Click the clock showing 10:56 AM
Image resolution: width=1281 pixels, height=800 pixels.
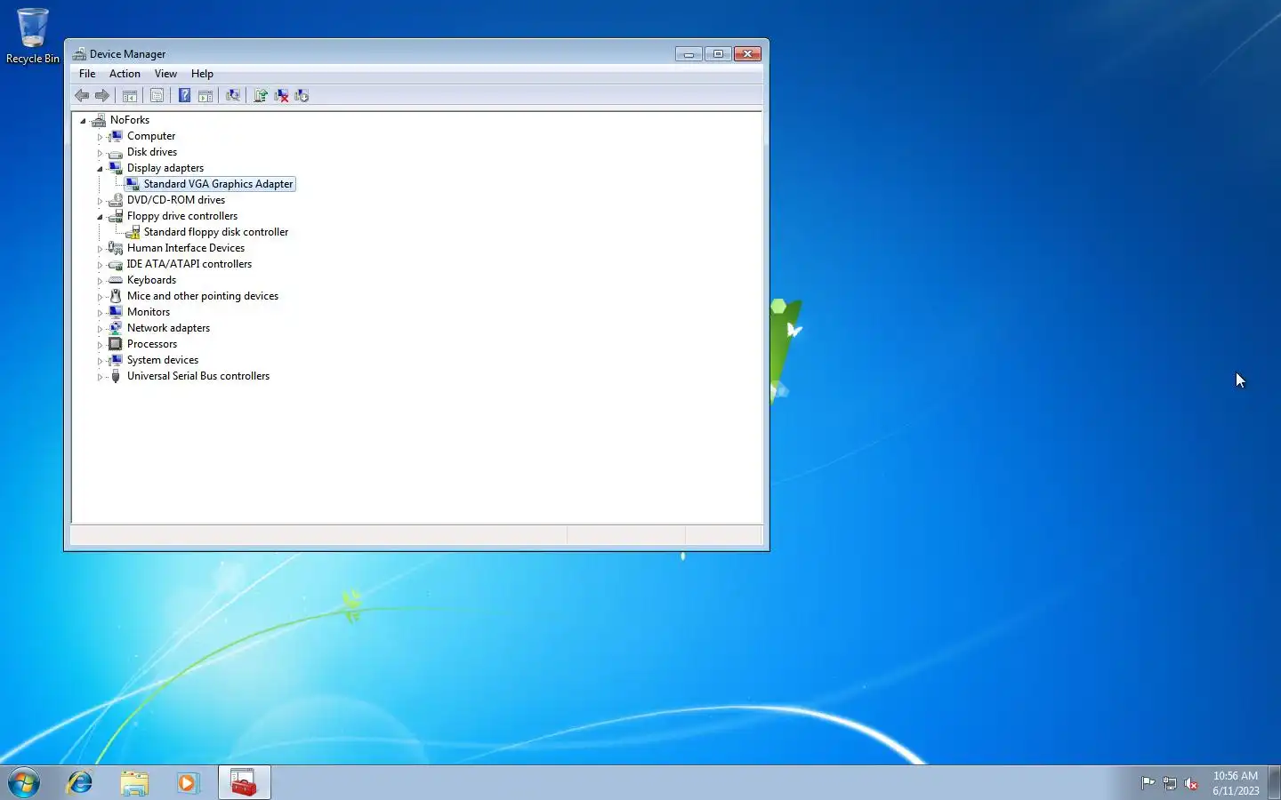1236,783
